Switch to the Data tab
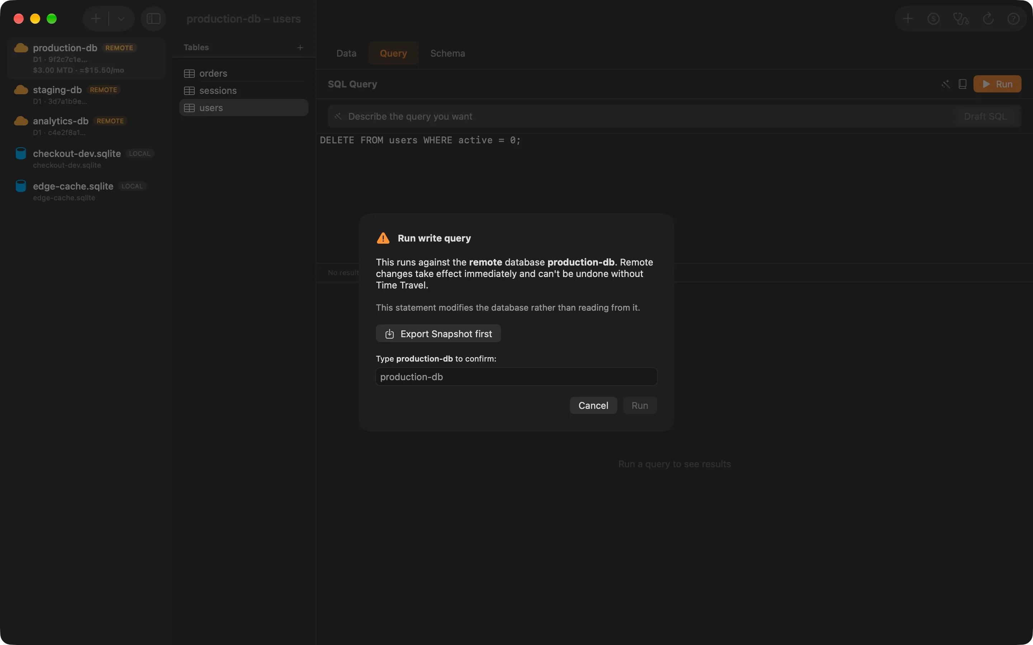This screenshot has height=645, width=1033. 346,53
